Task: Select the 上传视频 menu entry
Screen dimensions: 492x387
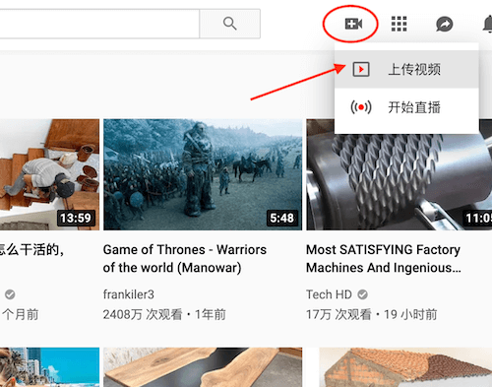Action: click(x=406, y=69)
